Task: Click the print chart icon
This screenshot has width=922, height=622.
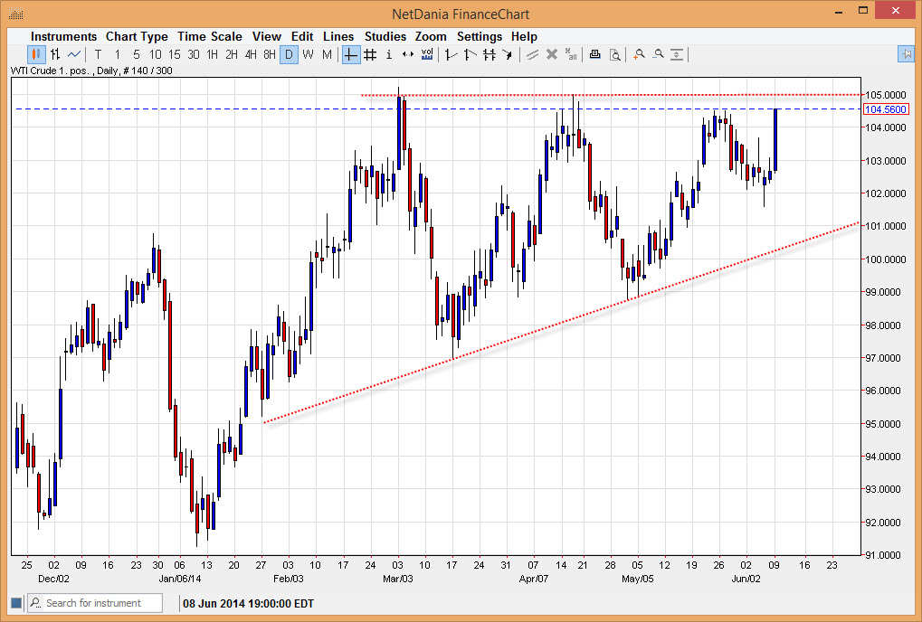Action: (594, 54)
